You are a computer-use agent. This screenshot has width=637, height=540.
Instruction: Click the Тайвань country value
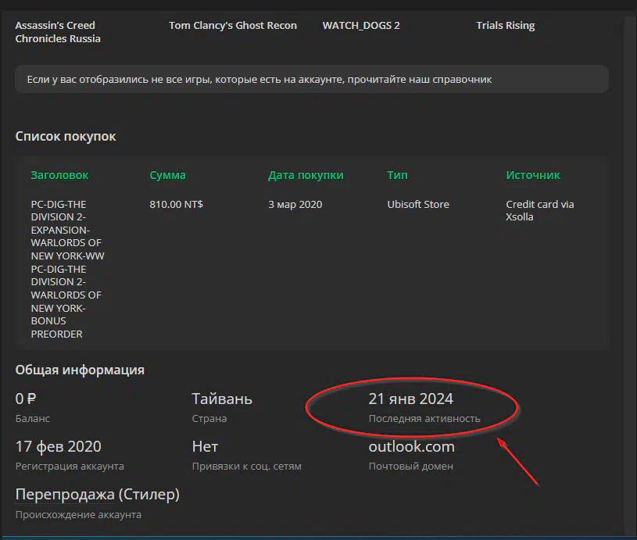[222, 399]
